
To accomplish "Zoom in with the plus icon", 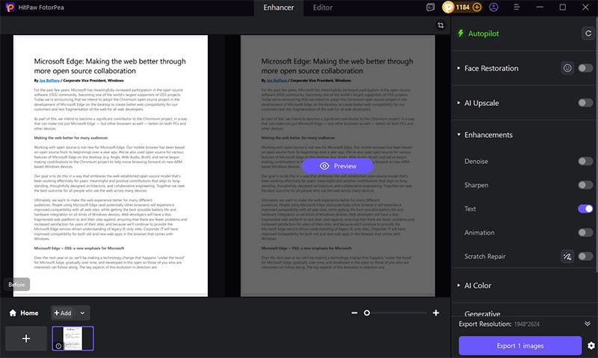I will [436, 313].
